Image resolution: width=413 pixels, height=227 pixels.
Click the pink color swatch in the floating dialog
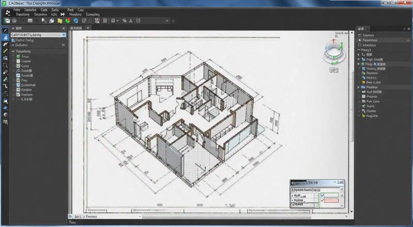tap(331, 201)
